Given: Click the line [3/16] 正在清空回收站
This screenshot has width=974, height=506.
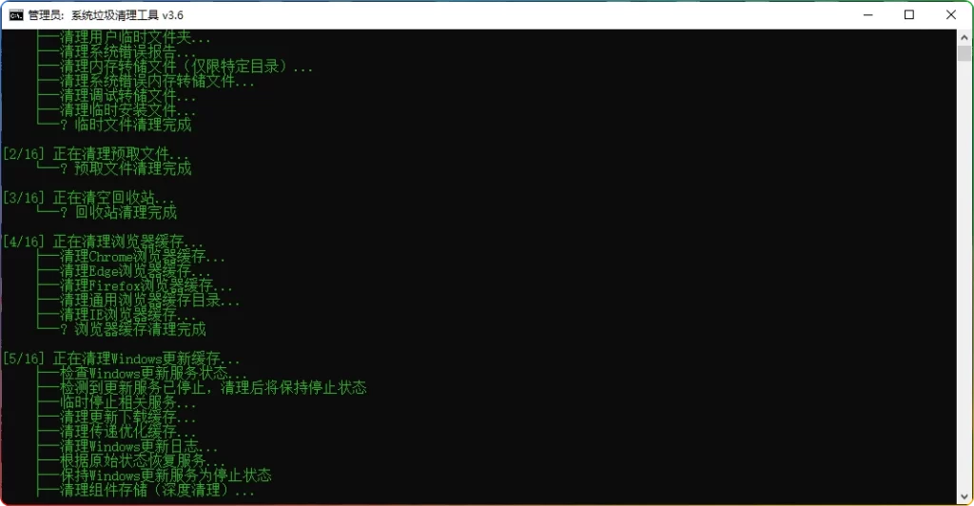Looking at the screenshot, I should click(88, 198).
